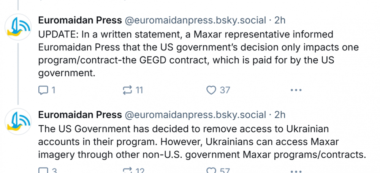The height and width of the screenshot is (173, 380).
Task: Click @euromaidanpress.bsky.social handle on second post
Action: [x=195, y=115]
